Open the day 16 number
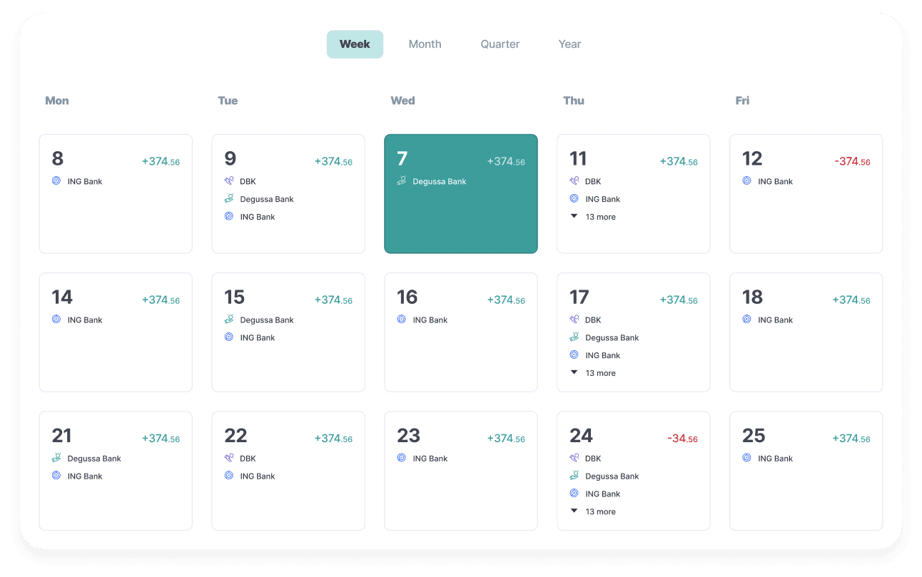The image size is (922, 577). (x=407, y=297)
